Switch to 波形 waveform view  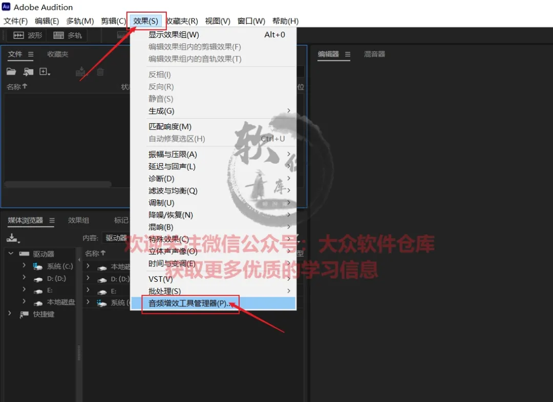coord(28,35)
